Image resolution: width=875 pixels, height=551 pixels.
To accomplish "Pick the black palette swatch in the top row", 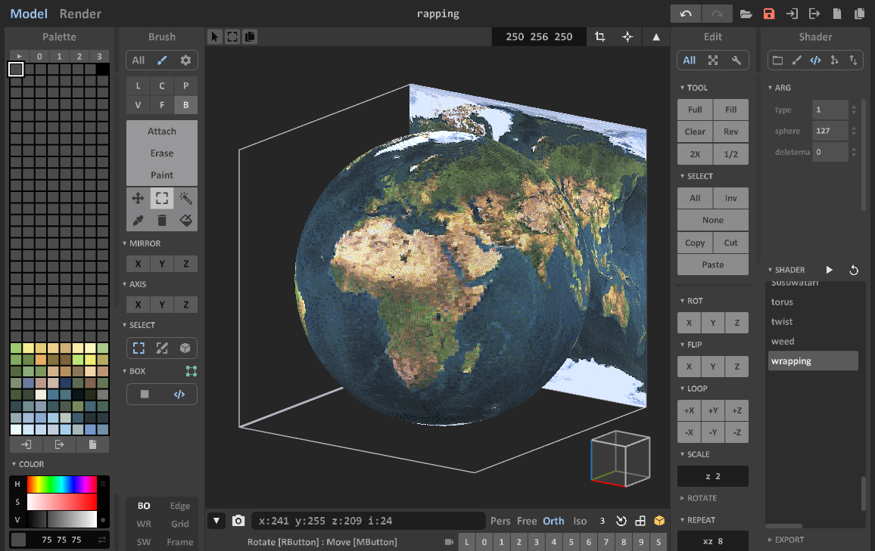I will point(103,69).
